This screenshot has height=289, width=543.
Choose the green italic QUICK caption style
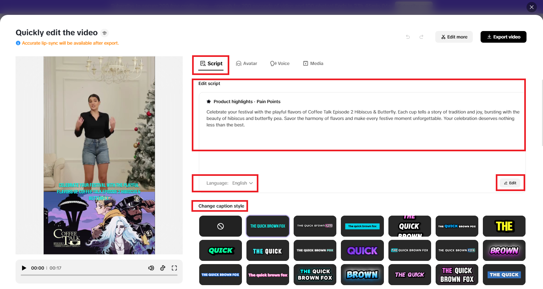(221, 251)
